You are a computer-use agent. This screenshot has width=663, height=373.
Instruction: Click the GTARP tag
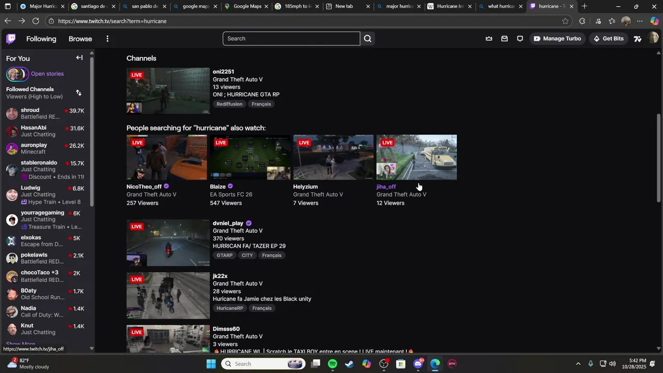coord(224,255)
